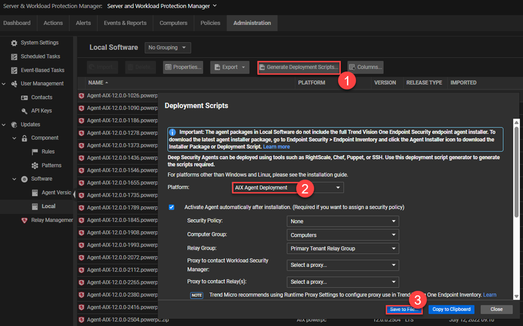Click the IMPORTED column header

pyautogui.click(x=463, y=82)
